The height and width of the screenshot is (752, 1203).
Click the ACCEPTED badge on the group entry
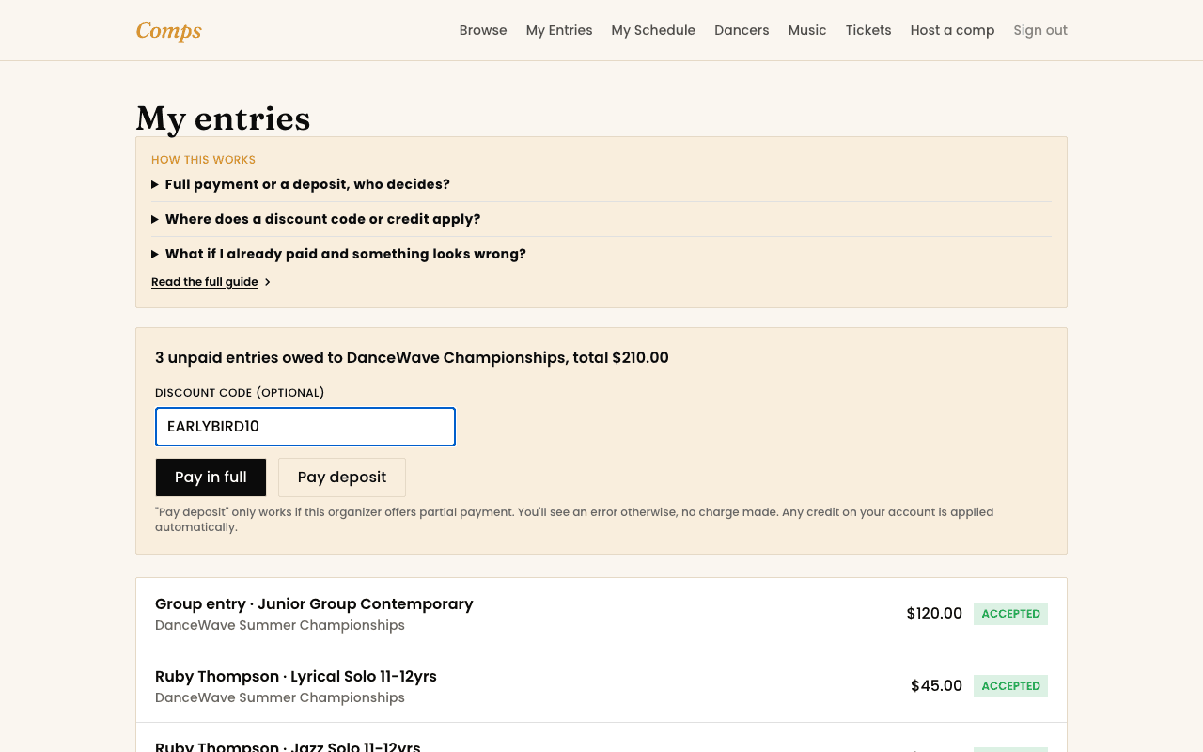tap(1010, 614)
